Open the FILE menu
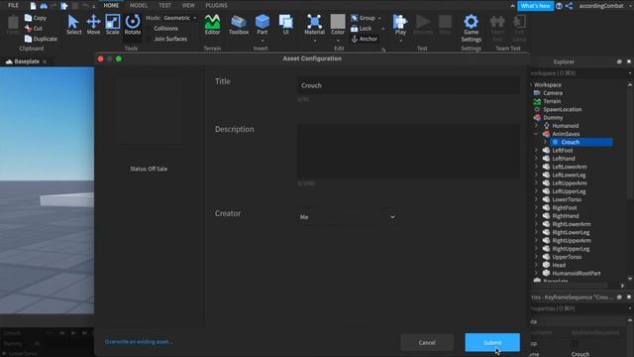Screen dimensions: 634x357 [x=13, y=5]
